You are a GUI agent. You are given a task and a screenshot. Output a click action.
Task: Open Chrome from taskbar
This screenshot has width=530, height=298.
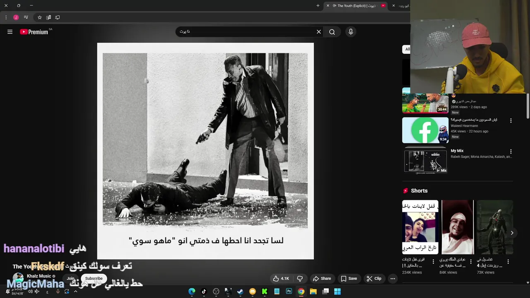301,291
